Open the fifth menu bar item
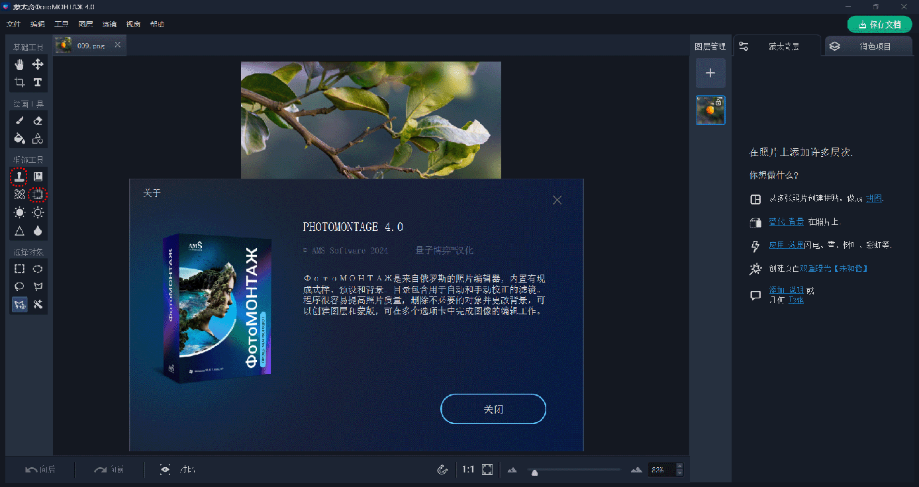 click(109, 24)
